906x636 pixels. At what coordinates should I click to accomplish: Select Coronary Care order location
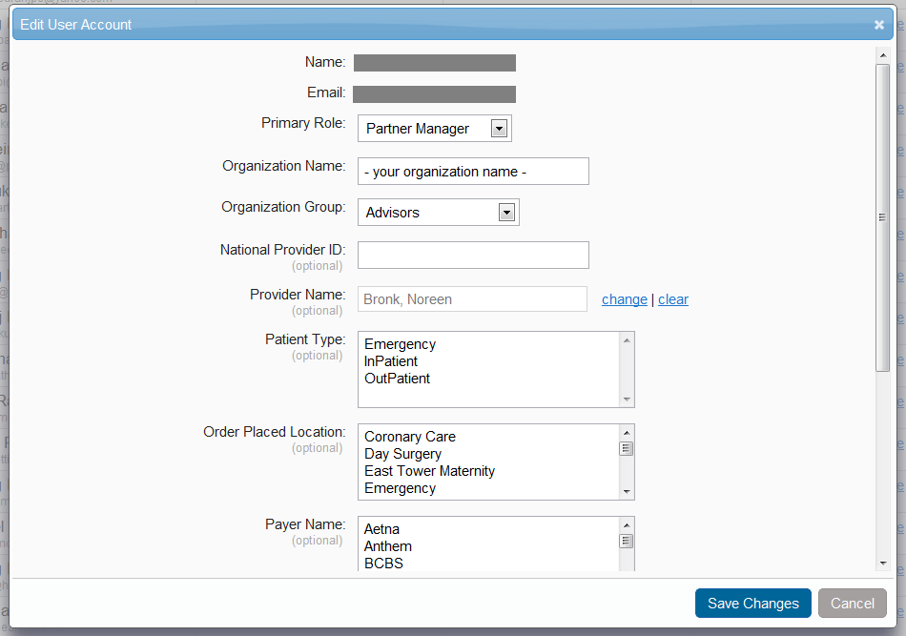pyautogui.click(x=410, y=437)
